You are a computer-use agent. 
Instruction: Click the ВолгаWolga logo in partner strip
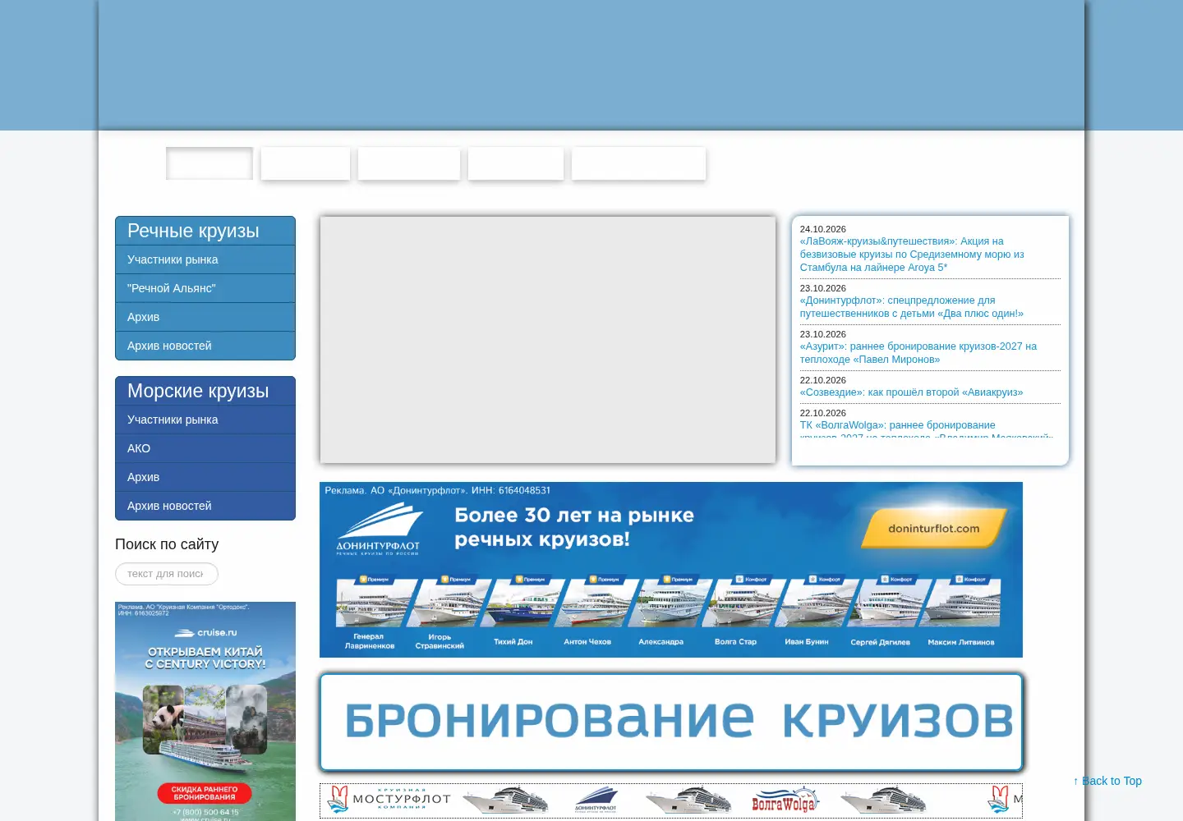coord(785,800)
